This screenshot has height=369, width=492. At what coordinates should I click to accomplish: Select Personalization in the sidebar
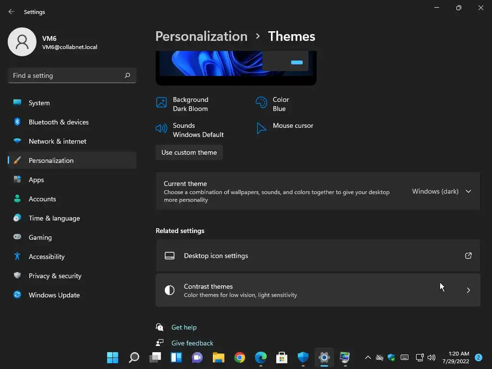pyautogui.click(x=72, y=160)
